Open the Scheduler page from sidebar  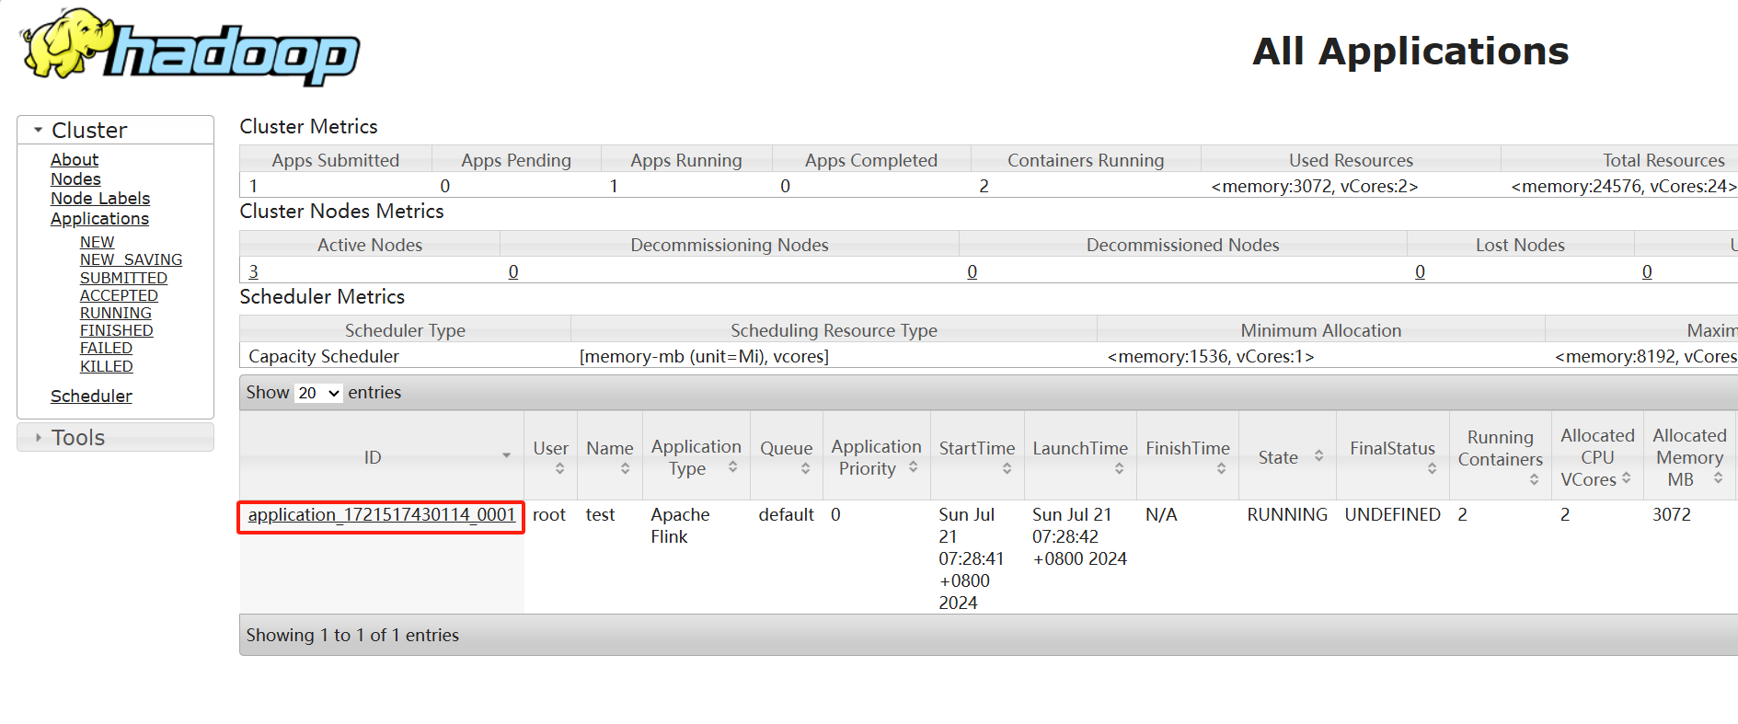91,396
